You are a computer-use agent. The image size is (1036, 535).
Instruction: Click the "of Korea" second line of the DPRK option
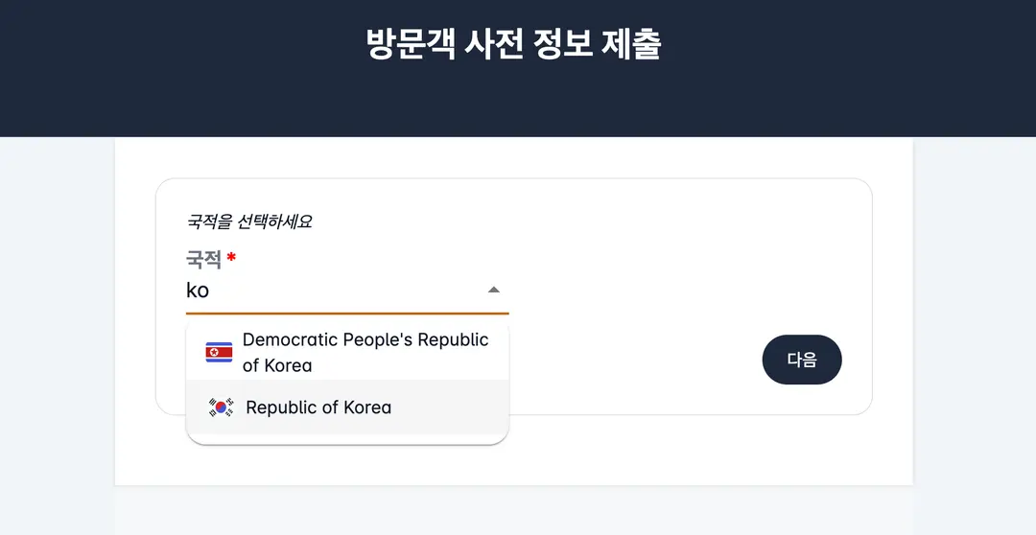(277, 365)
